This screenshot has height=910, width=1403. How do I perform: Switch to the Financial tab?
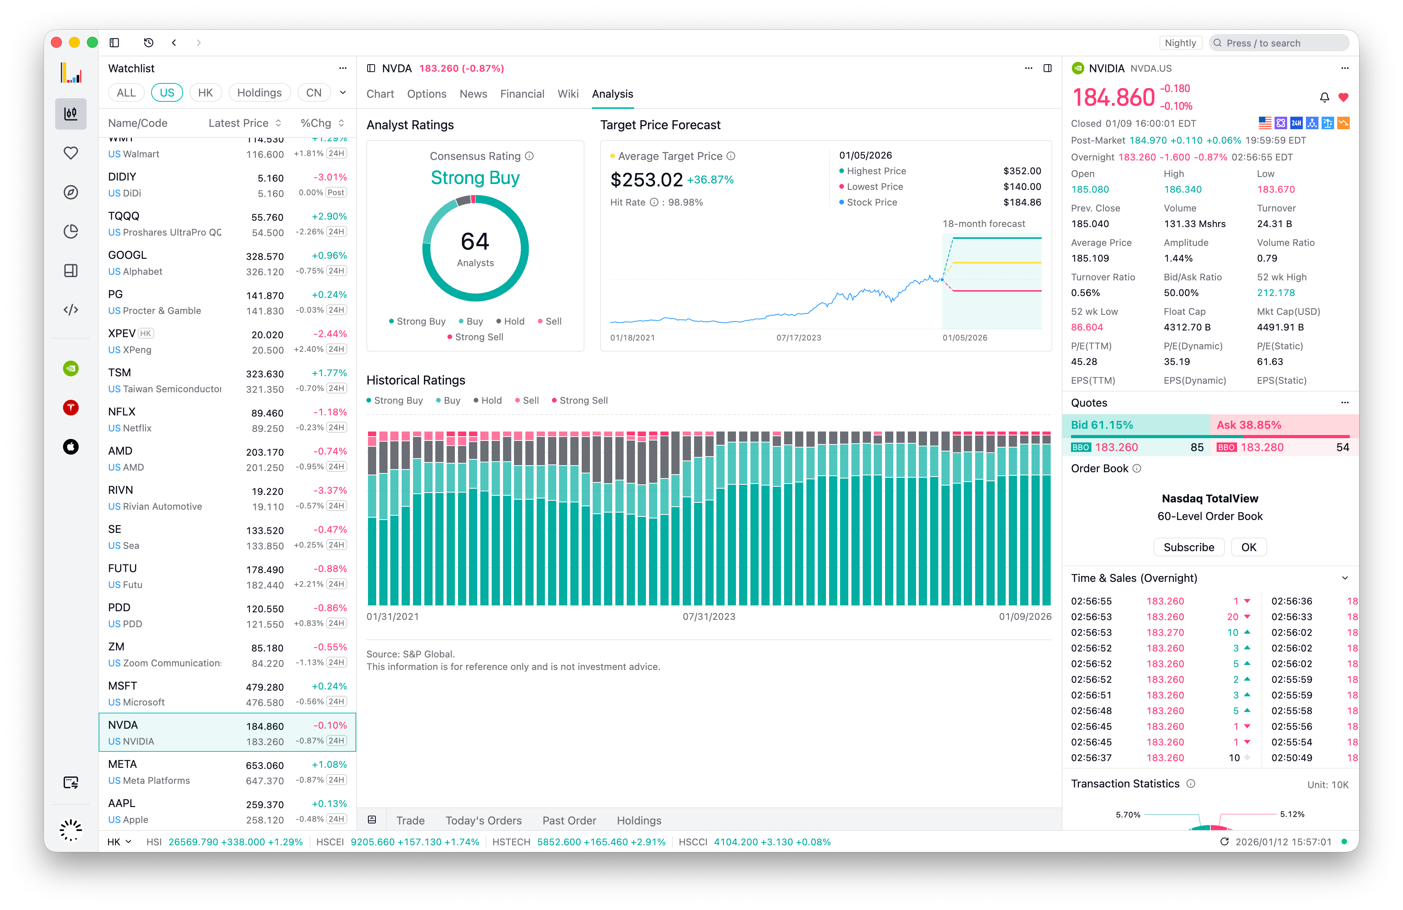(522, 94)
